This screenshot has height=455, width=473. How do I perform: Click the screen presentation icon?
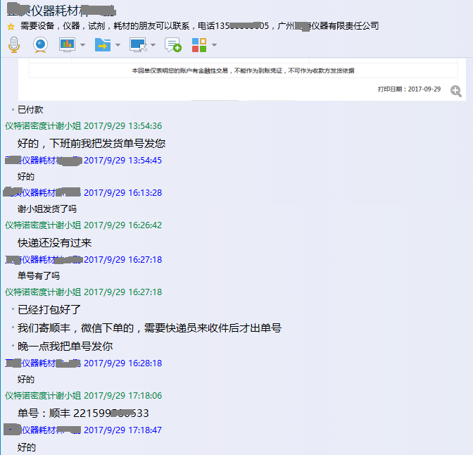67,45
